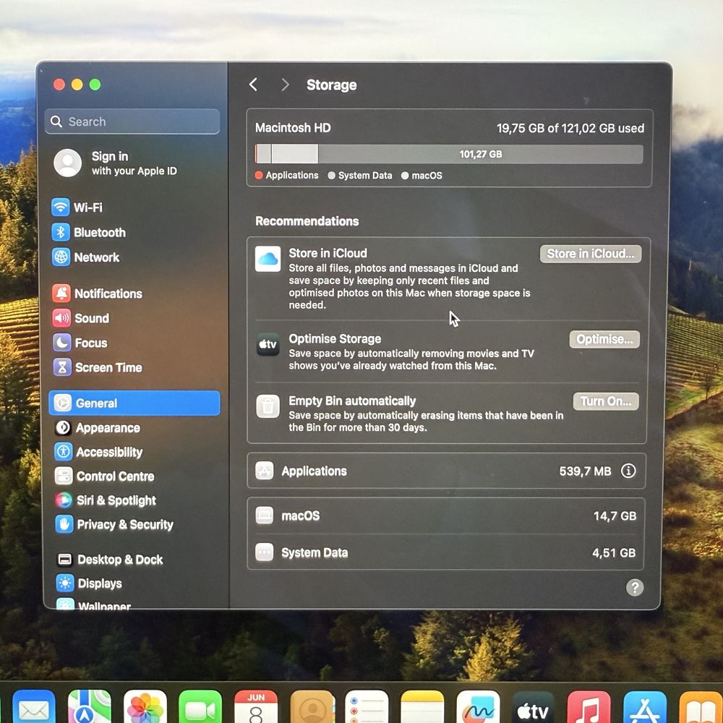
Task: Open App Store from the Dock
Action: point(645,708)
